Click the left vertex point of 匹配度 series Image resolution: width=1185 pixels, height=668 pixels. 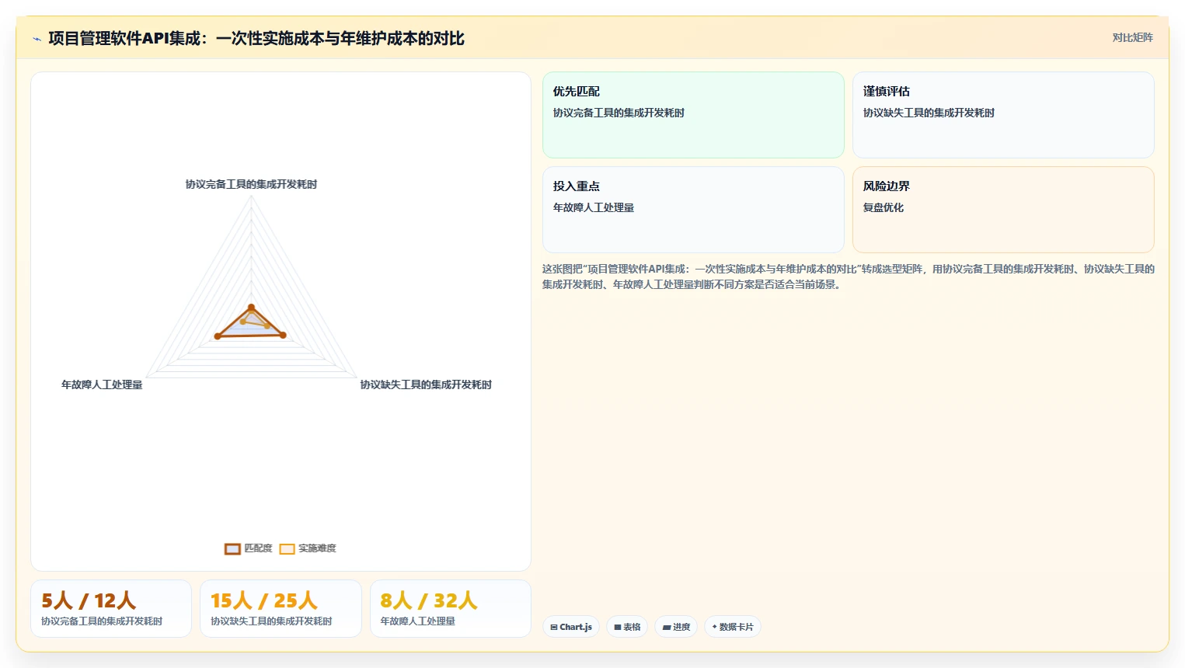218,336
